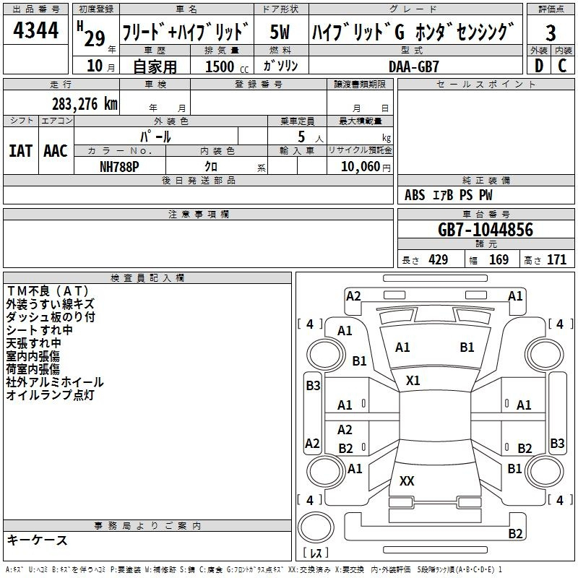Click registration month 10 月
578x578 pixels.
[100, 66]
